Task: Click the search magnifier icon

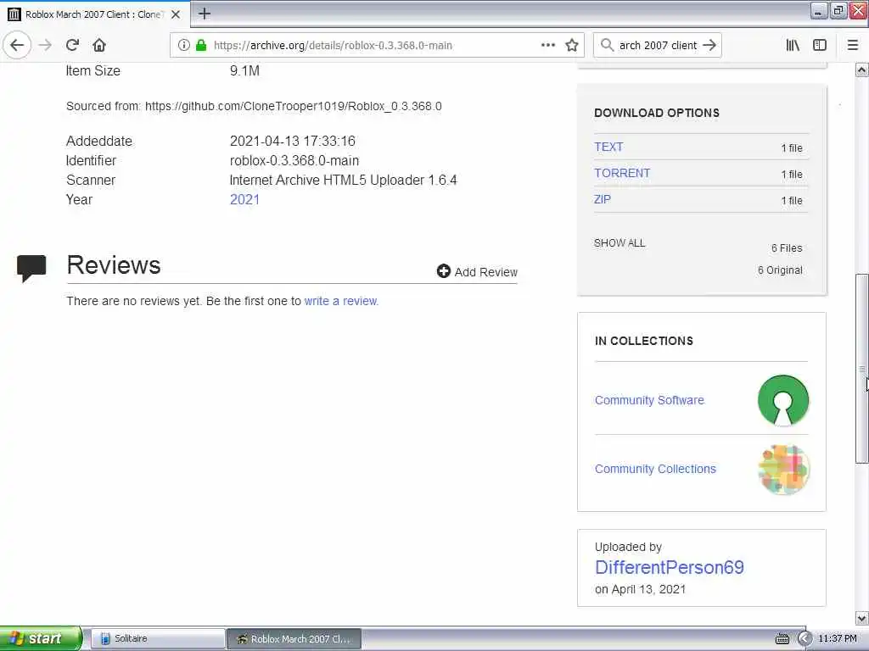Action: (x=608, y=46)
